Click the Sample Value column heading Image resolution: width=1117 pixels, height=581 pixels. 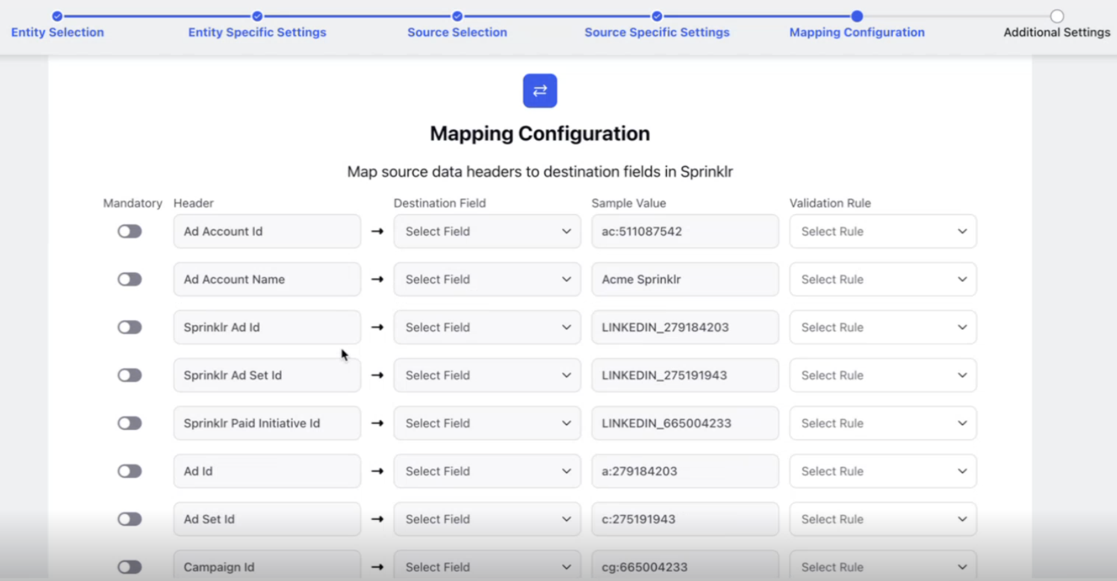point(628,203)
